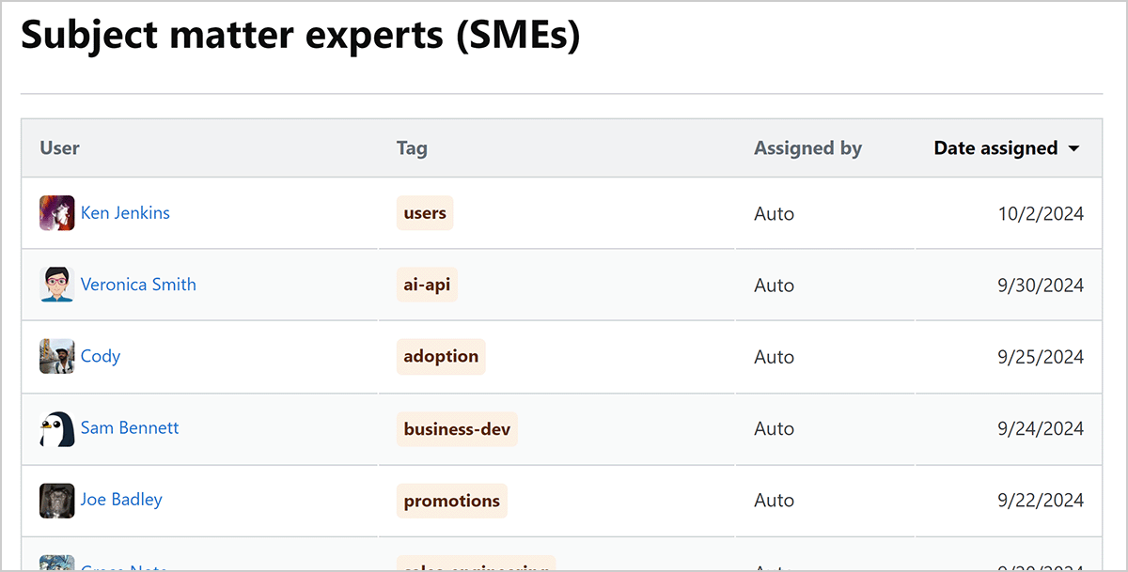
Task: Open Ken Jenkins' user profile link
Action: 125,213
